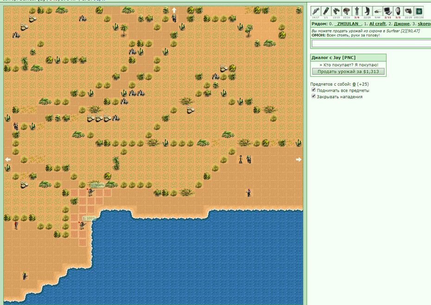Open the helmet equipment slot
Viewport: 431px width, 305px height.
click(x=346, y=11)
